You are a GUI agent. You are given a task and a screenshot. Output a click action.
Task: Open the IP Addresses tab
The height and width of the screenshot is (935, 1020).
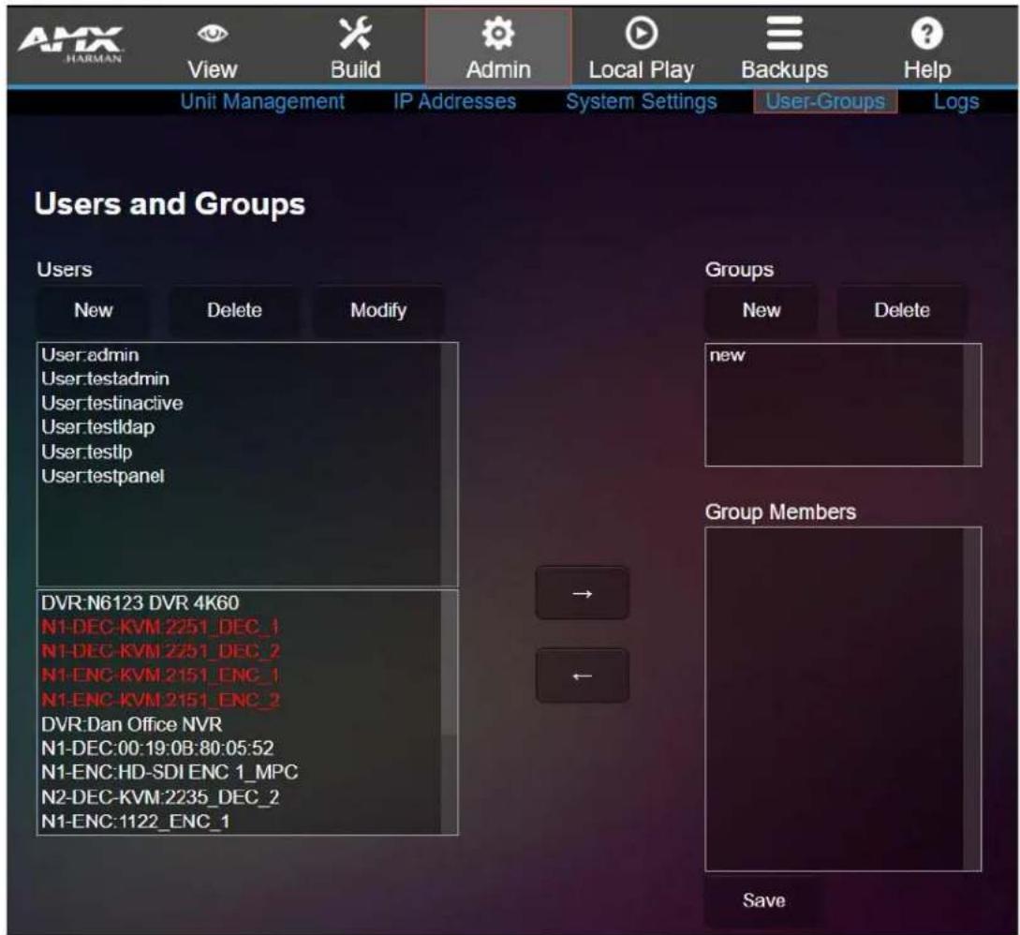click(454, 101)
